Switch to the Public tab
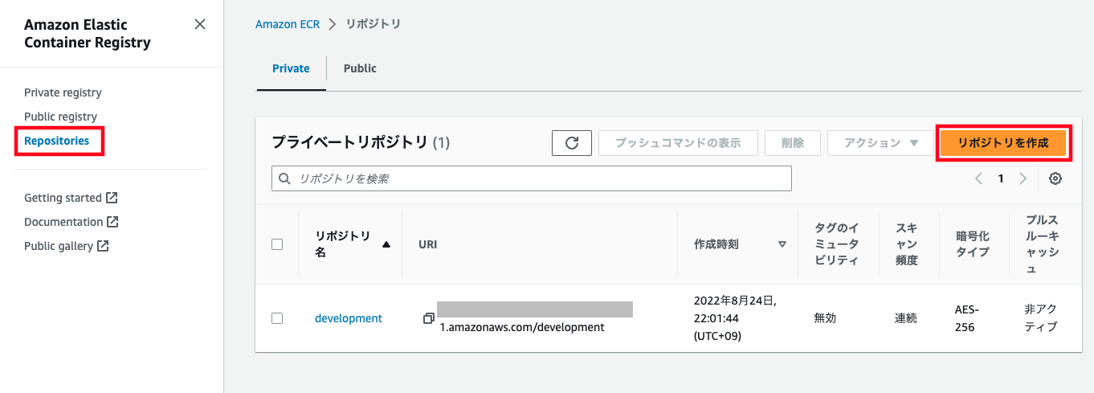Image resolution: width=1094 pixels, height=393 pixels. pyautogui.click(x=360, y=68)
